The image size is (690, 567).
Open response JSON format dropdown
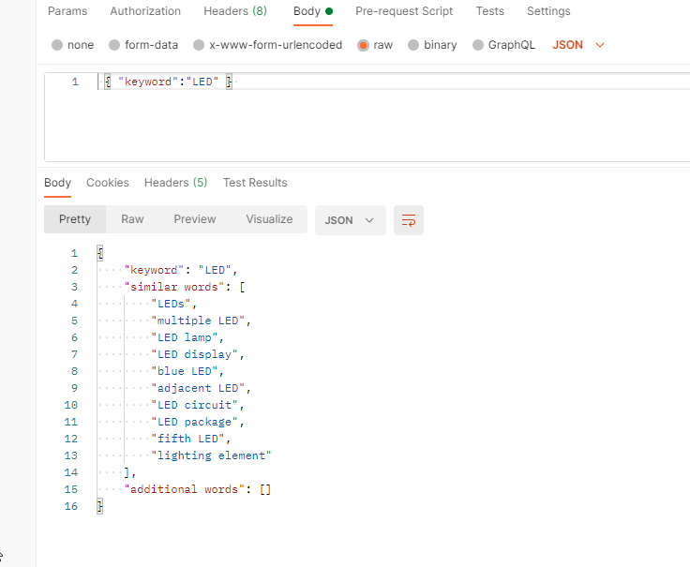pos(351,220)
